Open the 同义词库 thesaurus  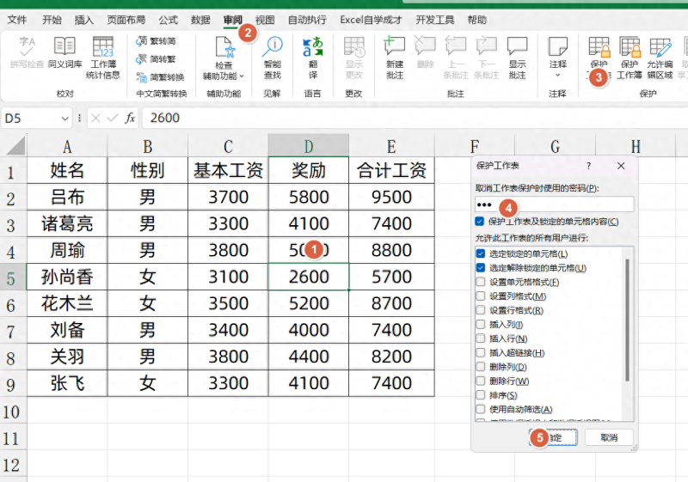65,52
